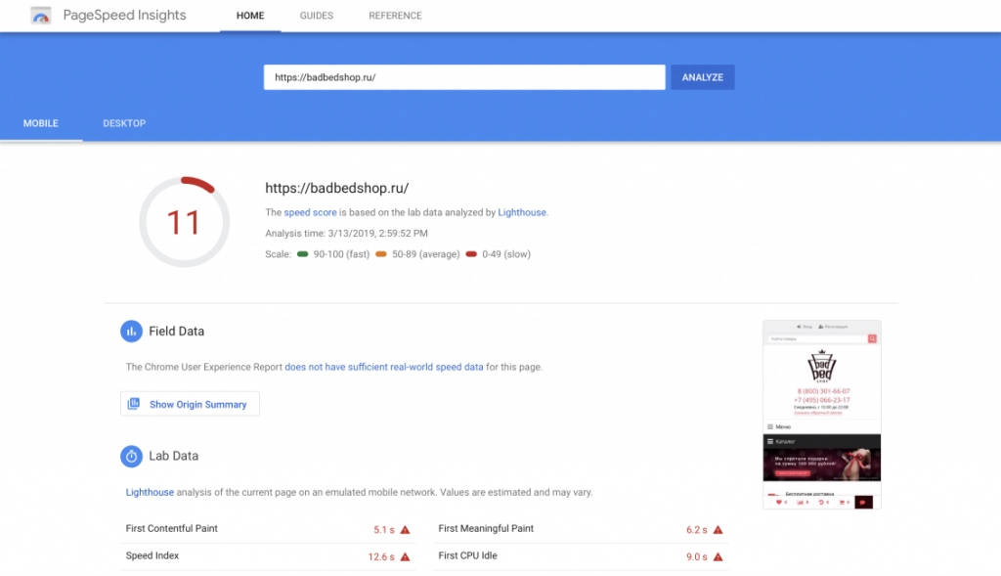
Task: Click the mobile page screenshot thumbnail
Action: tap(821, 415)
